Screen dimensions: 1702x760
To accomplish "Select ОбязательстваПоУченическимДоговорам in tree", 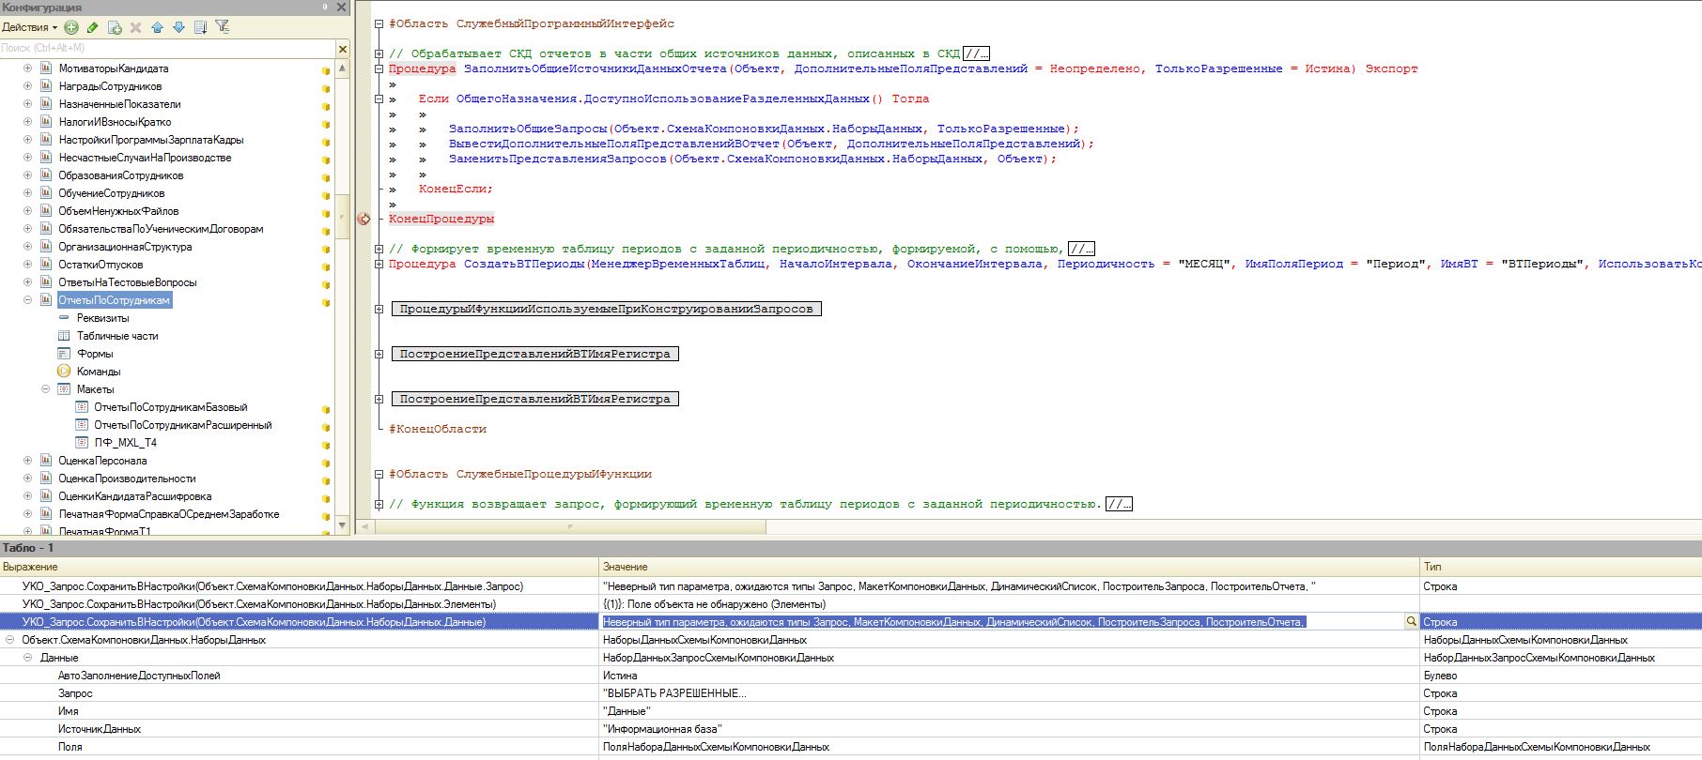I will click(161, 229).
